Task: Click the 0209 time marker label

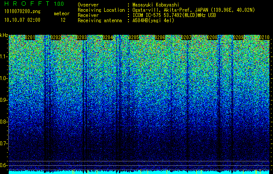Action: point(238,37)
